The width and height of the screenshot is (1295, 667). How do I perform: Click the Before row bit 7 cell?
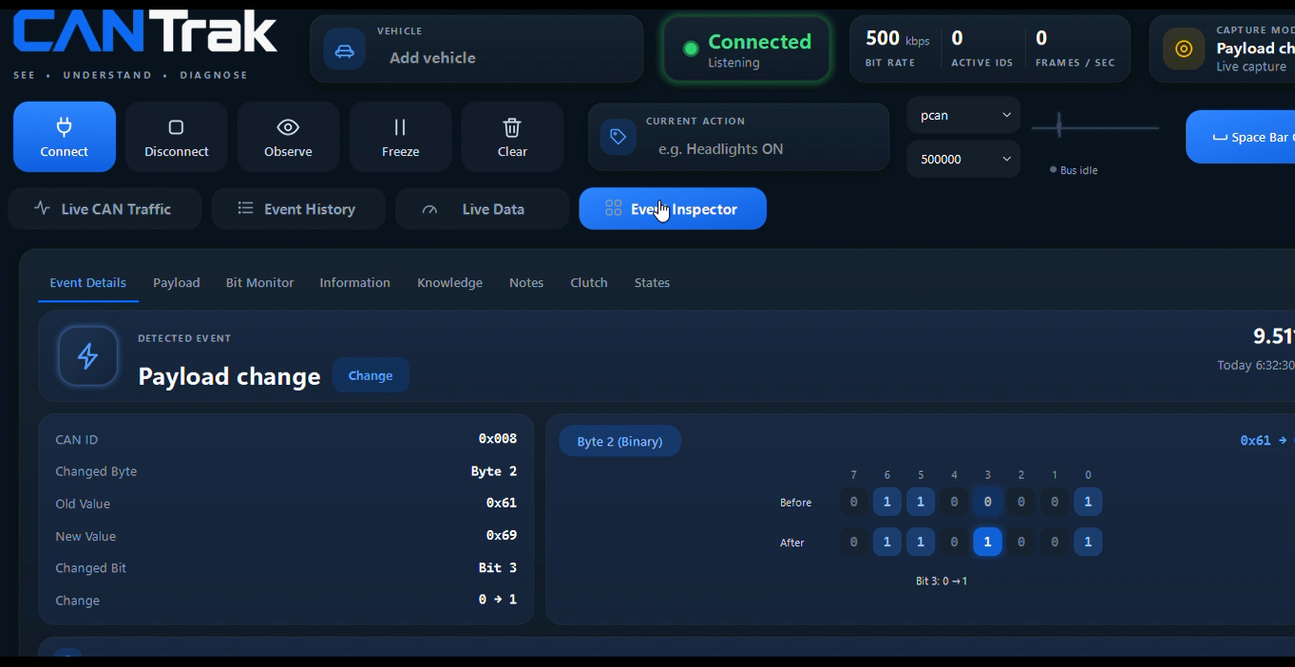point(853,502)
